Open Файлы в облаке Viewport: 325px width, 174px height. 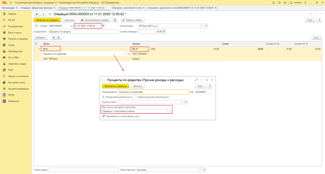coord(133,20)
